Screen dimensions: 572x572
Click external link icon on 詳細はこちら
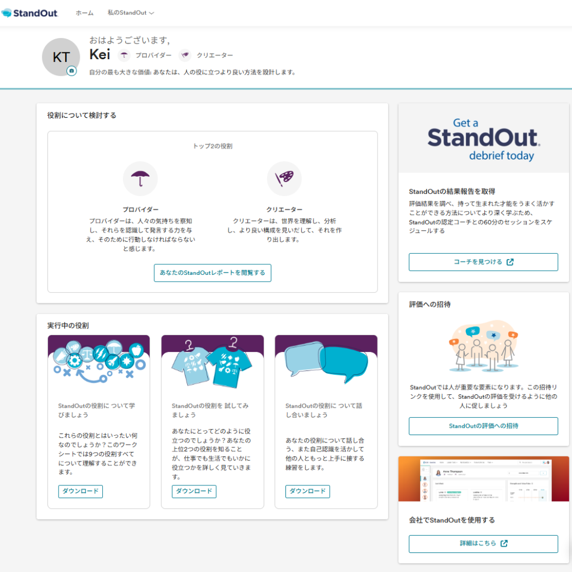(x=504, y=544)
